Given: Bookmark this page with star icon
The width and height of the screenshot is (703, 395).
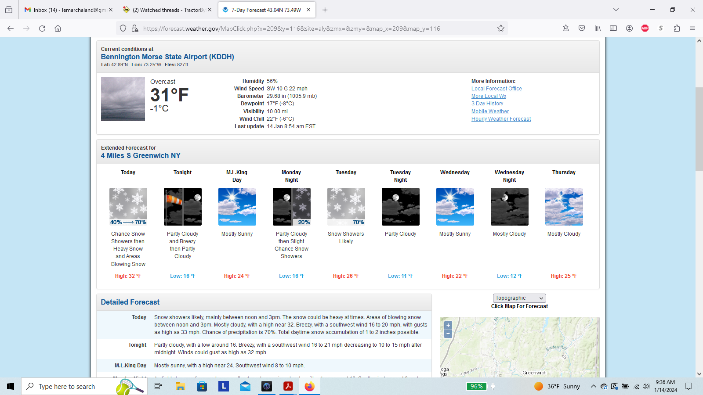Looking at the screenshot, I should tap(500, 29).
